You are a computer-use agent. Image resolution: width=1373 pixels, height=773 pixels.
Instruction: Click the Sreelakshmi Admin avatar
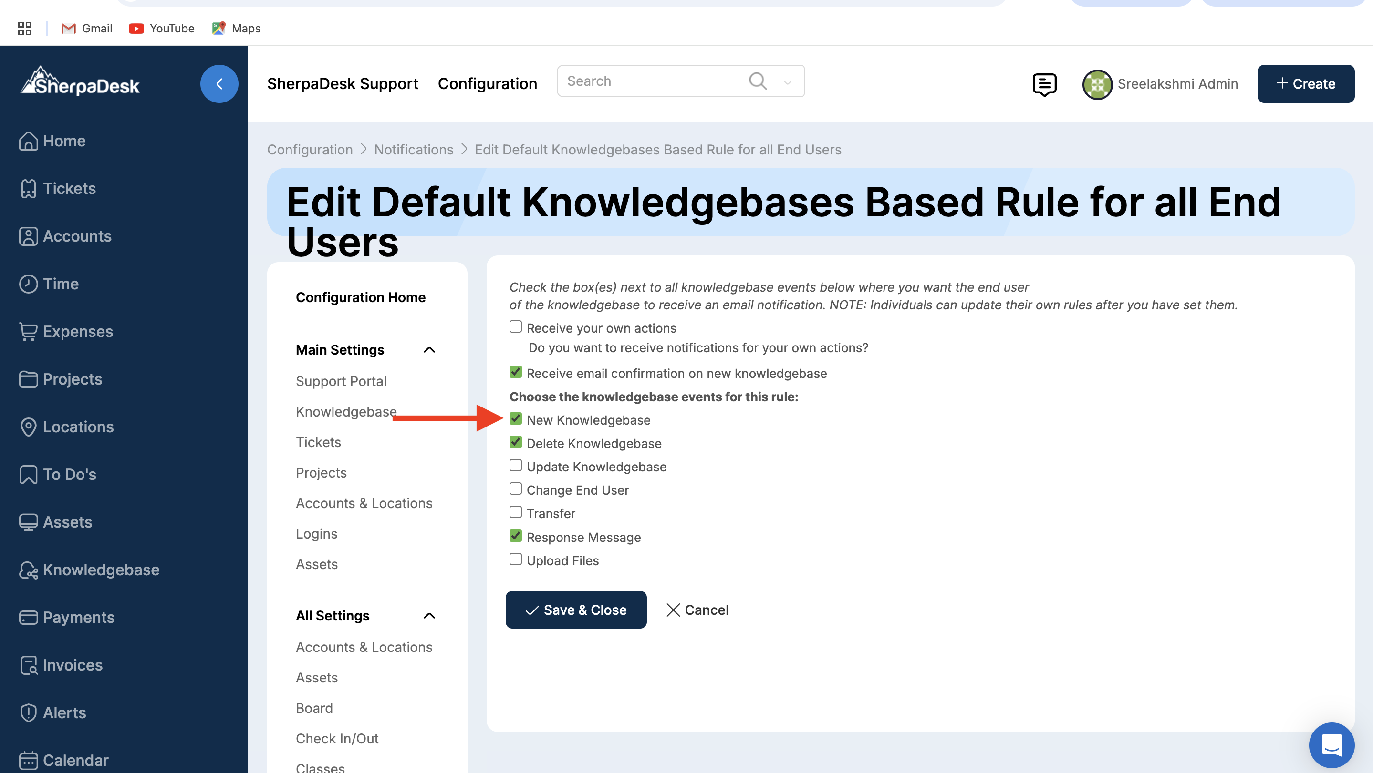coord(1097,84)
